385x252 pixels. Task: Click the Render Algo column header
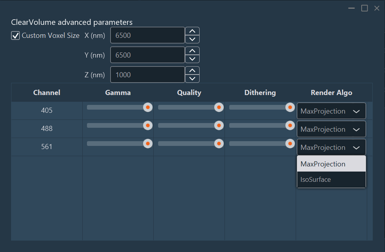[331, 92]
